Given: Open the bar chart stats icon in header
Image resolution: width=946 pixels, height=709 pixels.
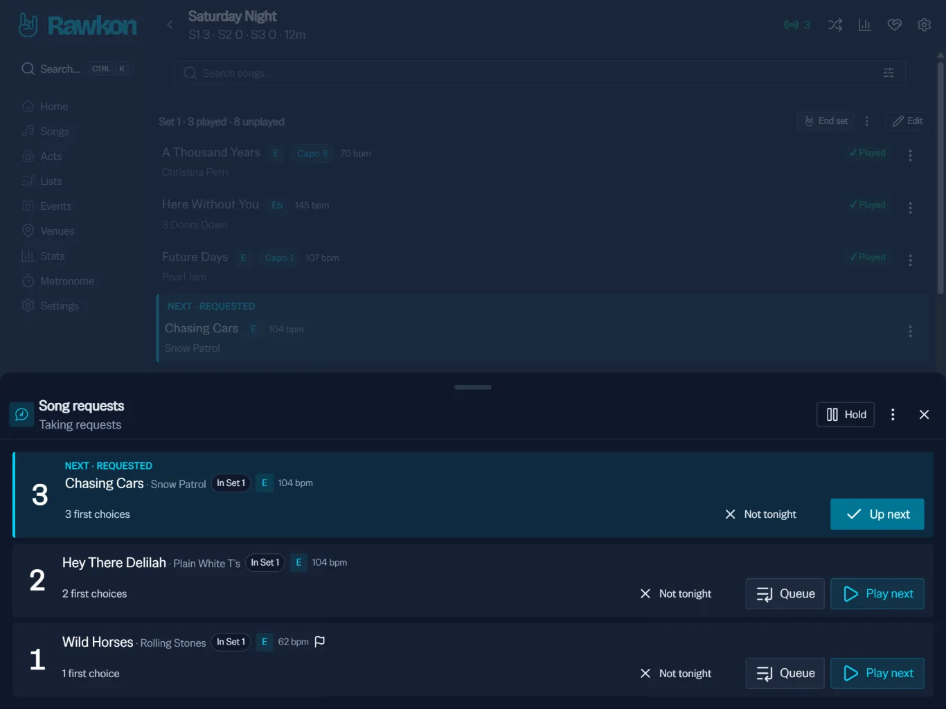Looking at the screenshot, I should 864,25.
